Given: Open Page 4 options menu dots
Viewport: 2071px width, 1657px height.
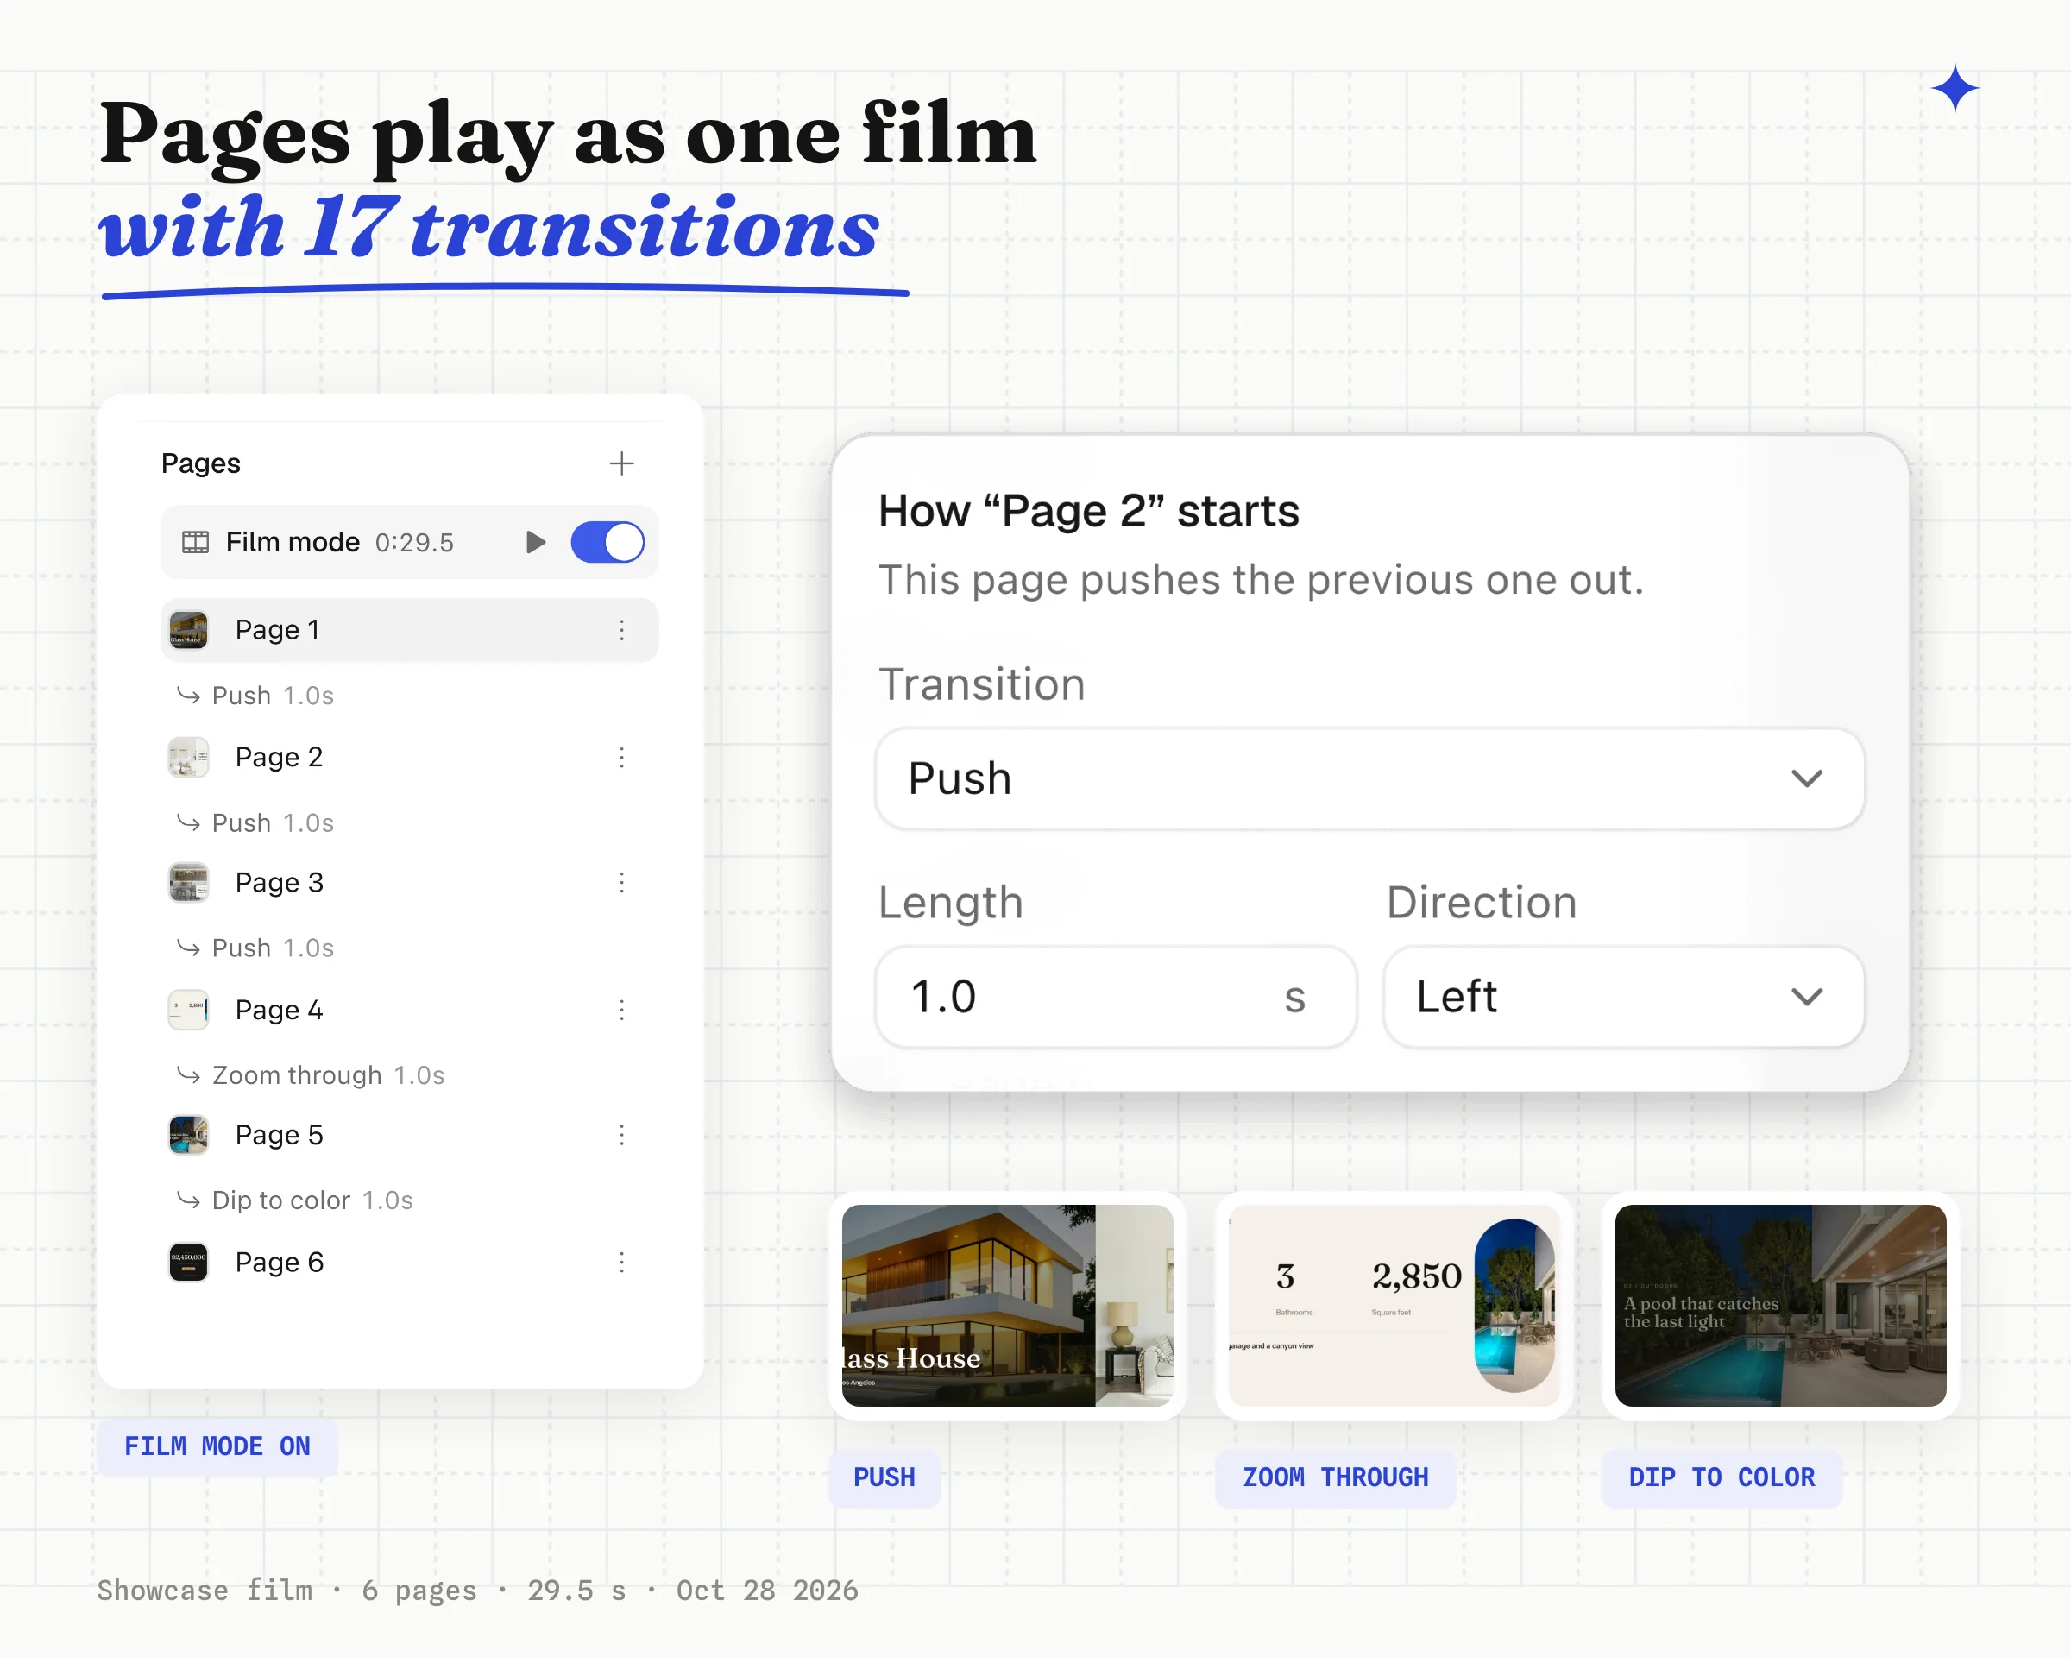Looking at the screenshot, I should tap(621, 1010).
